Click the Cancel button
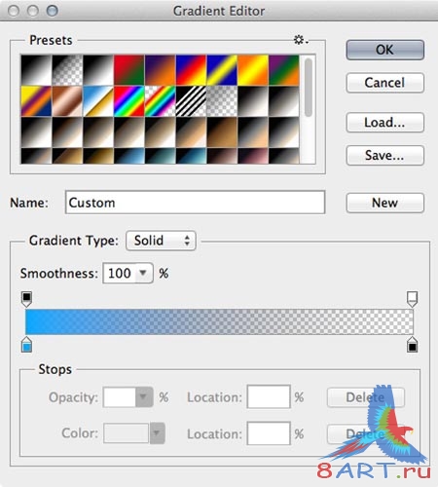Viewport: 438px width, 487px height. point(385,83)
